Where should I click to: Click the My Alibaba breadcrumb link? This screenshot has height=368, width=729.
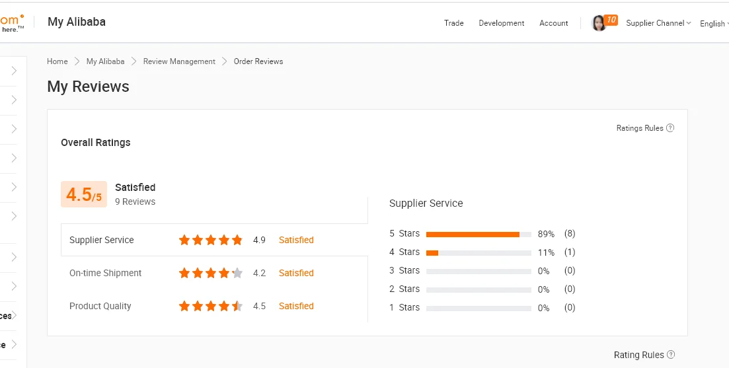pyautogui.click(x=105, y=61)
